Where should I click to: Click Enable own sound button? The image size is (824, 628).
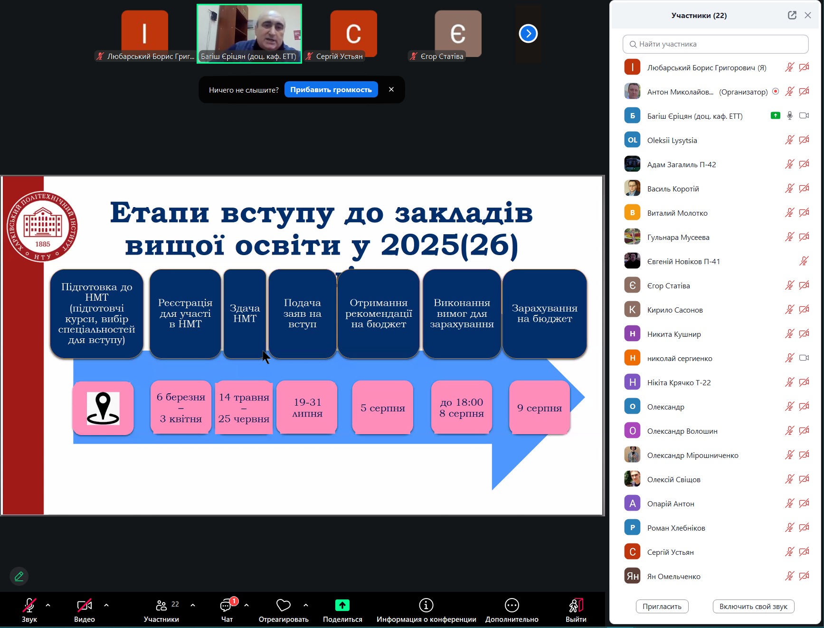(x=753, y=606)
